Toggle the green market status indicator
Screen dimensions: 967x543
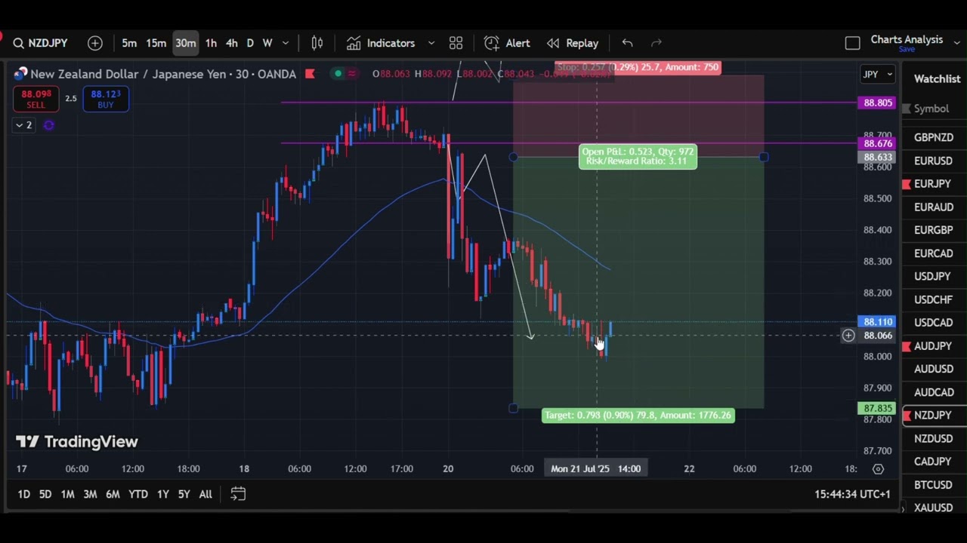tap(338, 74)
